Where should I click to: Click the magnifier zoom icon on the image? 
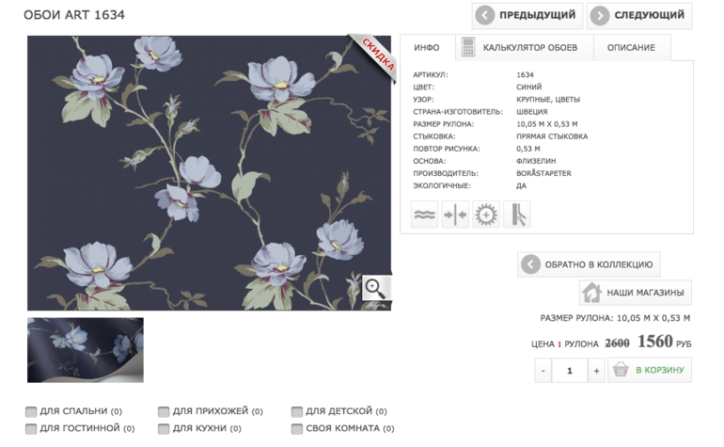click(x=376, y=288)
